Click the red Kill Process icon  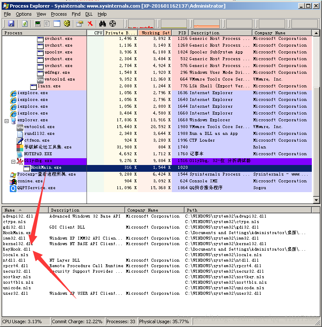pos(90,24)
